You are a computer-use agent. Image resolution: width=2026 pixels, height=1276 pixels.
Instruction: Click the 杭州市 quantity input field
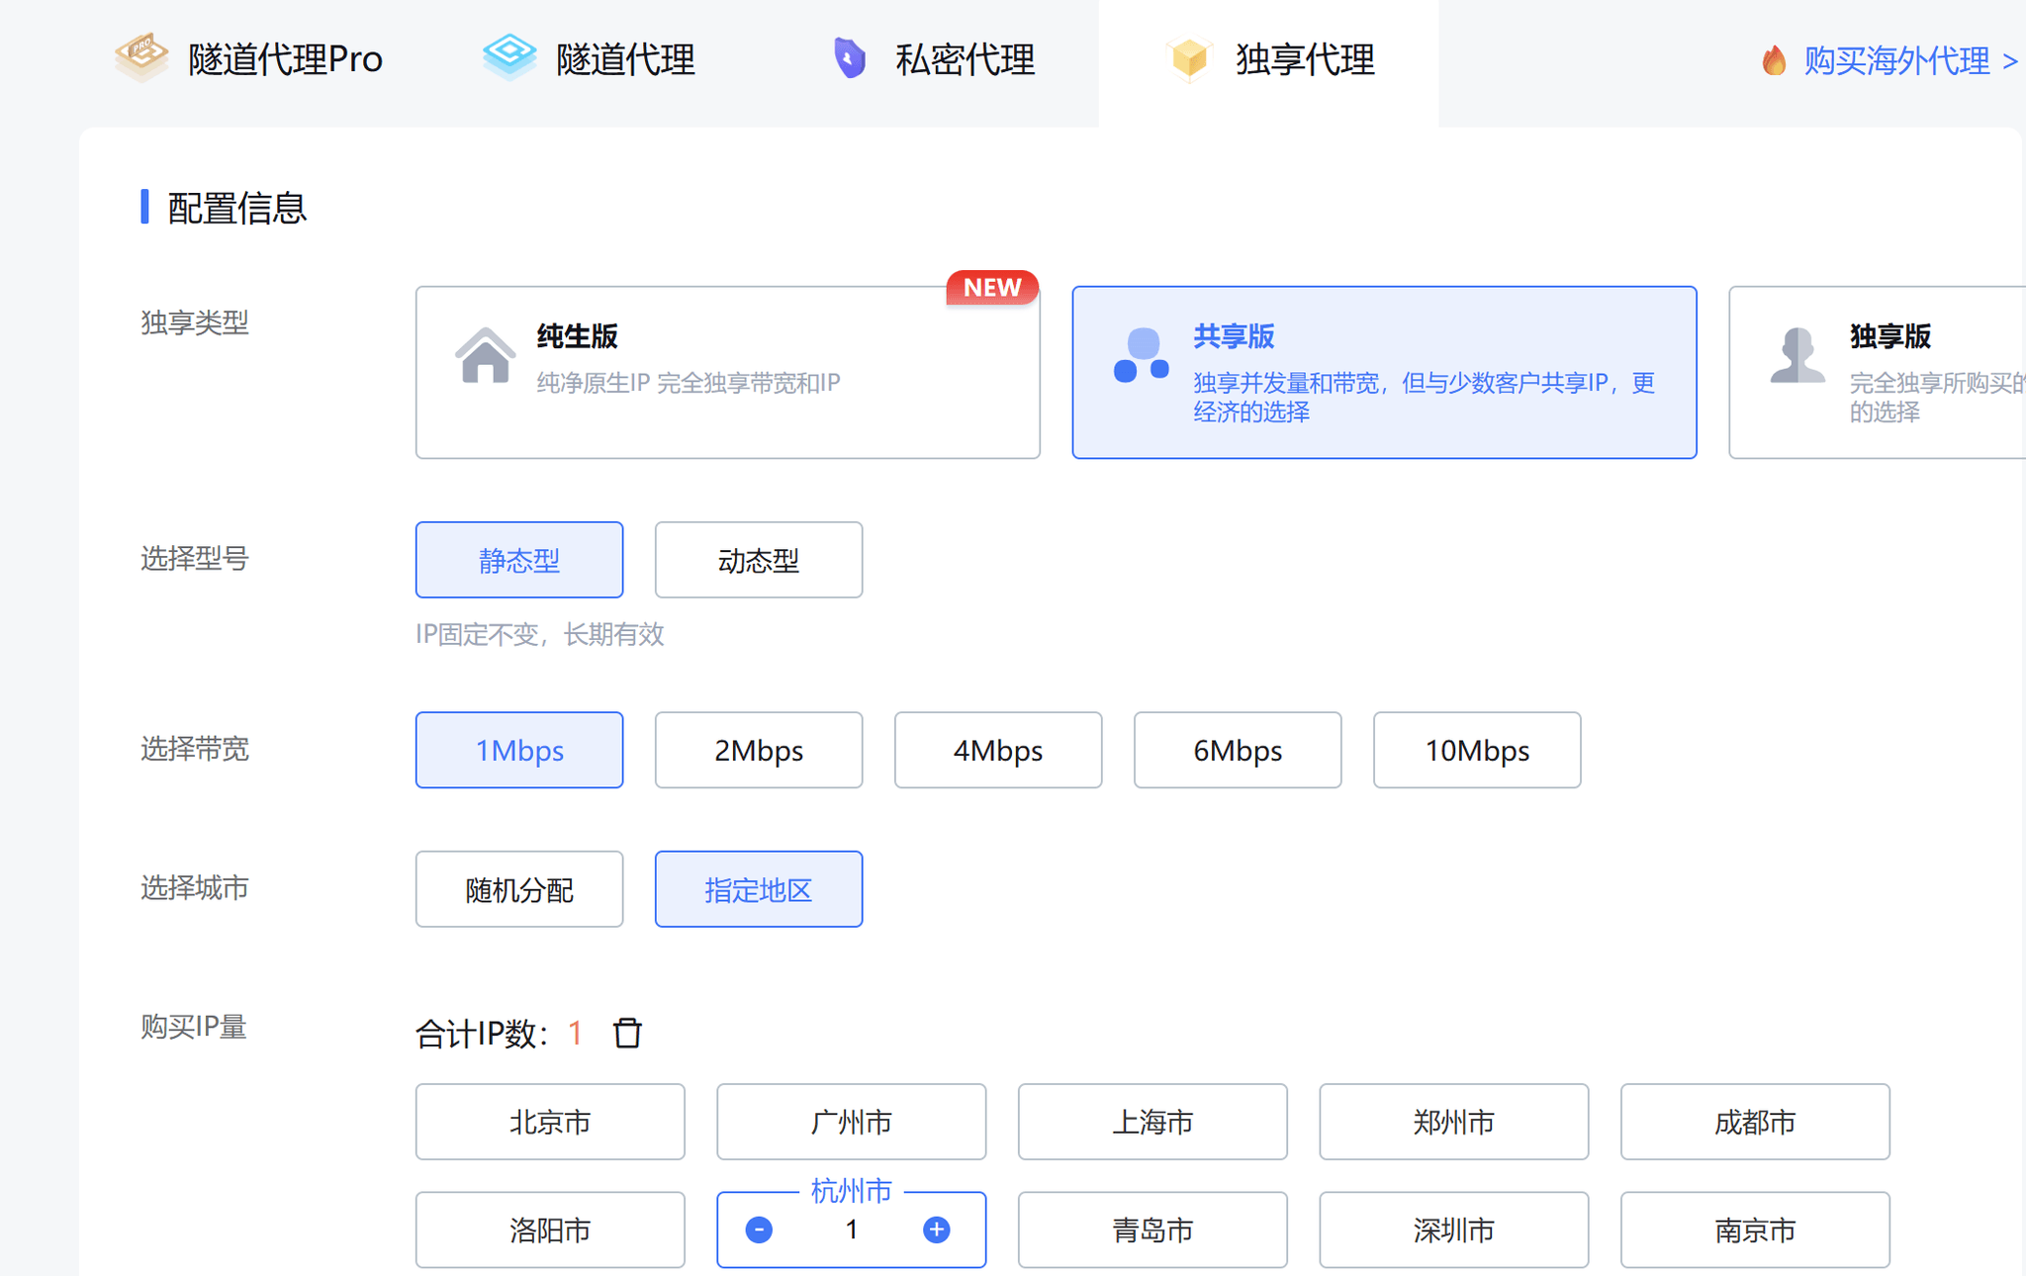(x=851, y=1230)
